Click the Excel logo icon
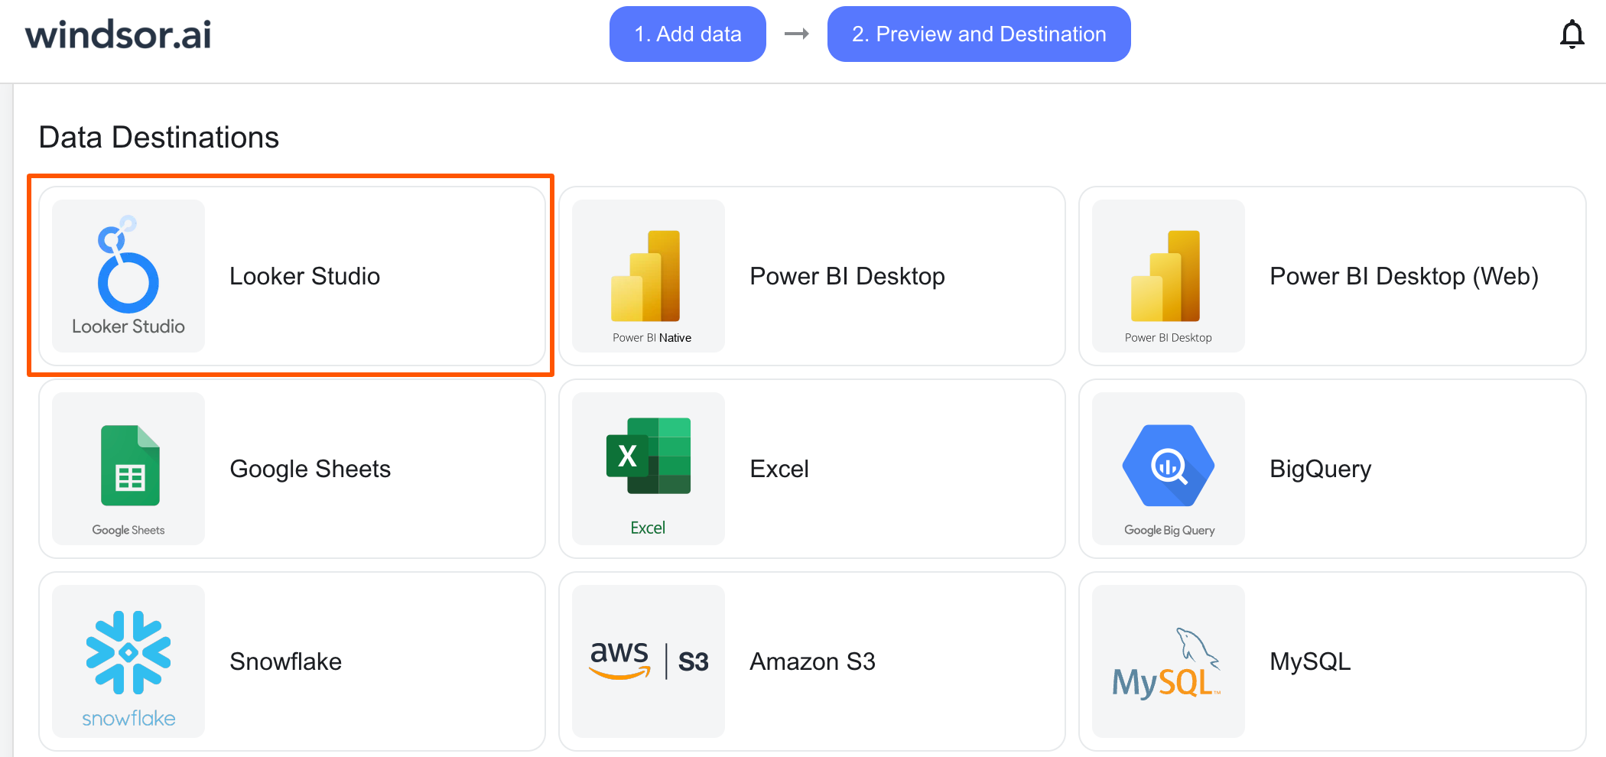 pyautogui.click(x=649, y=469)
